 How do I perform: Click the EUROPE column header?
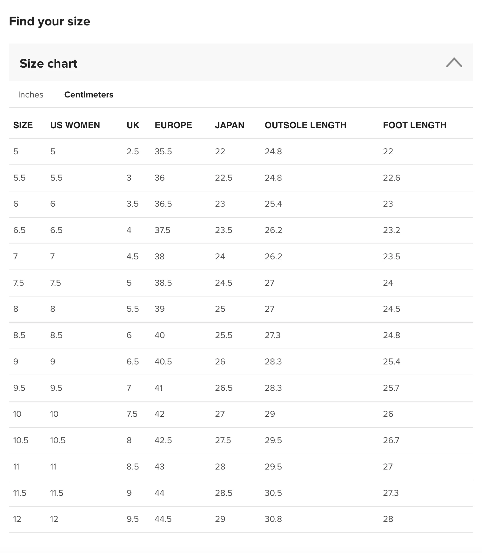pos(173,125)
